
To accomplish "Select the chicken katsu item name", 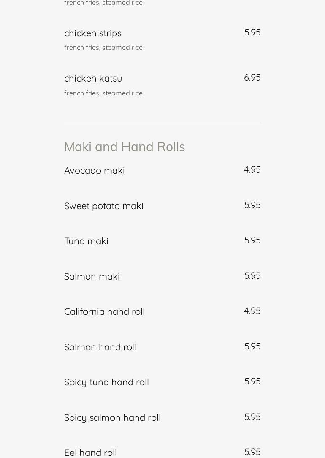I will (x=93, y=79).
